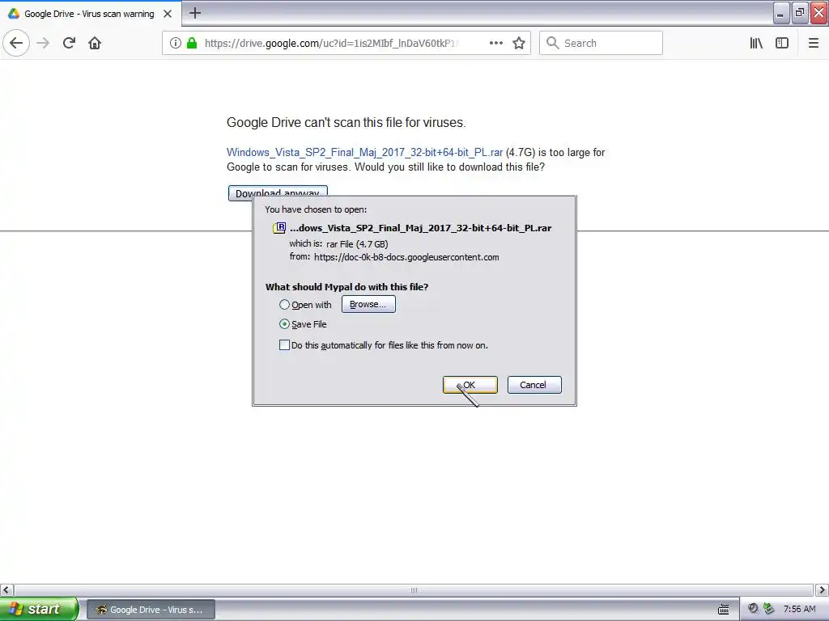Image resolution: width=829 pixels, height=621 pixels.
Task: Switch to Google Drive Virus scan warning tab
Action: [x=91, y=14]
